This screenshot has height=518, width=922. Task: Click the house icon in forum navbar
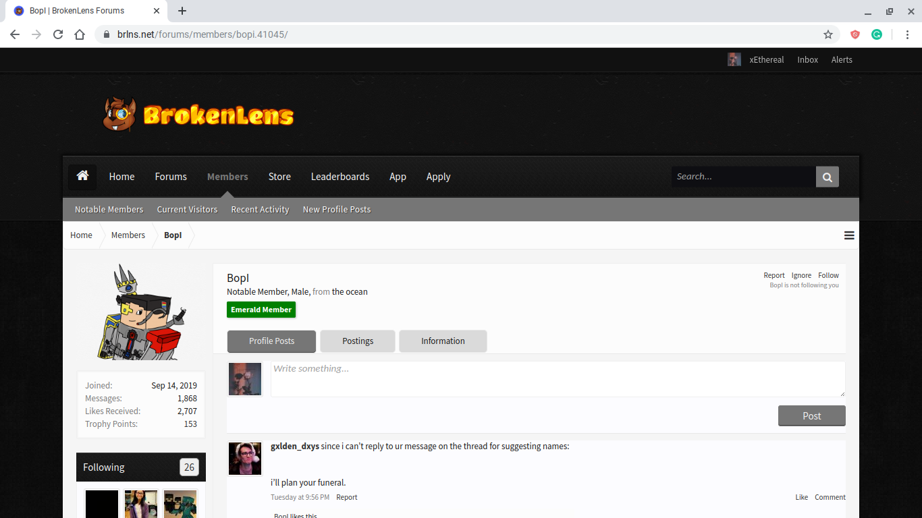point(82,176)
